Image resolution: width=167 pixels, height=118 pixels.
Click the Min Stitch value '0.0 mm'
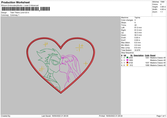click(x=137, y=45)
